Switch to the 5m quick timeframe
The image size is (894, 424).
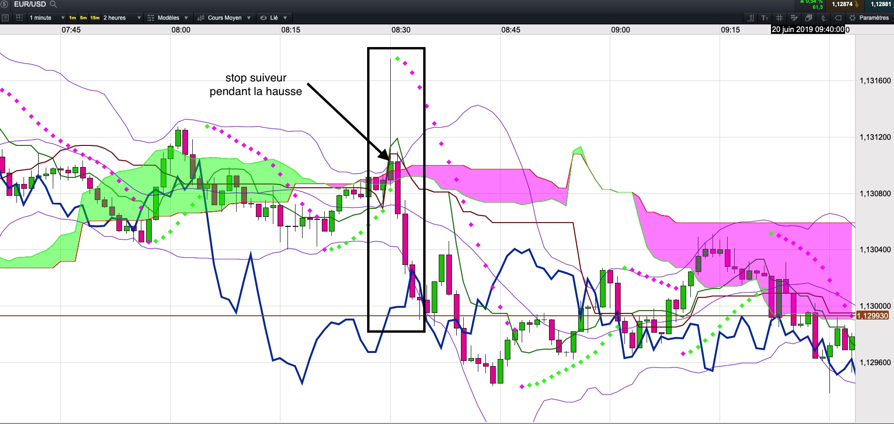click(83, 18)
